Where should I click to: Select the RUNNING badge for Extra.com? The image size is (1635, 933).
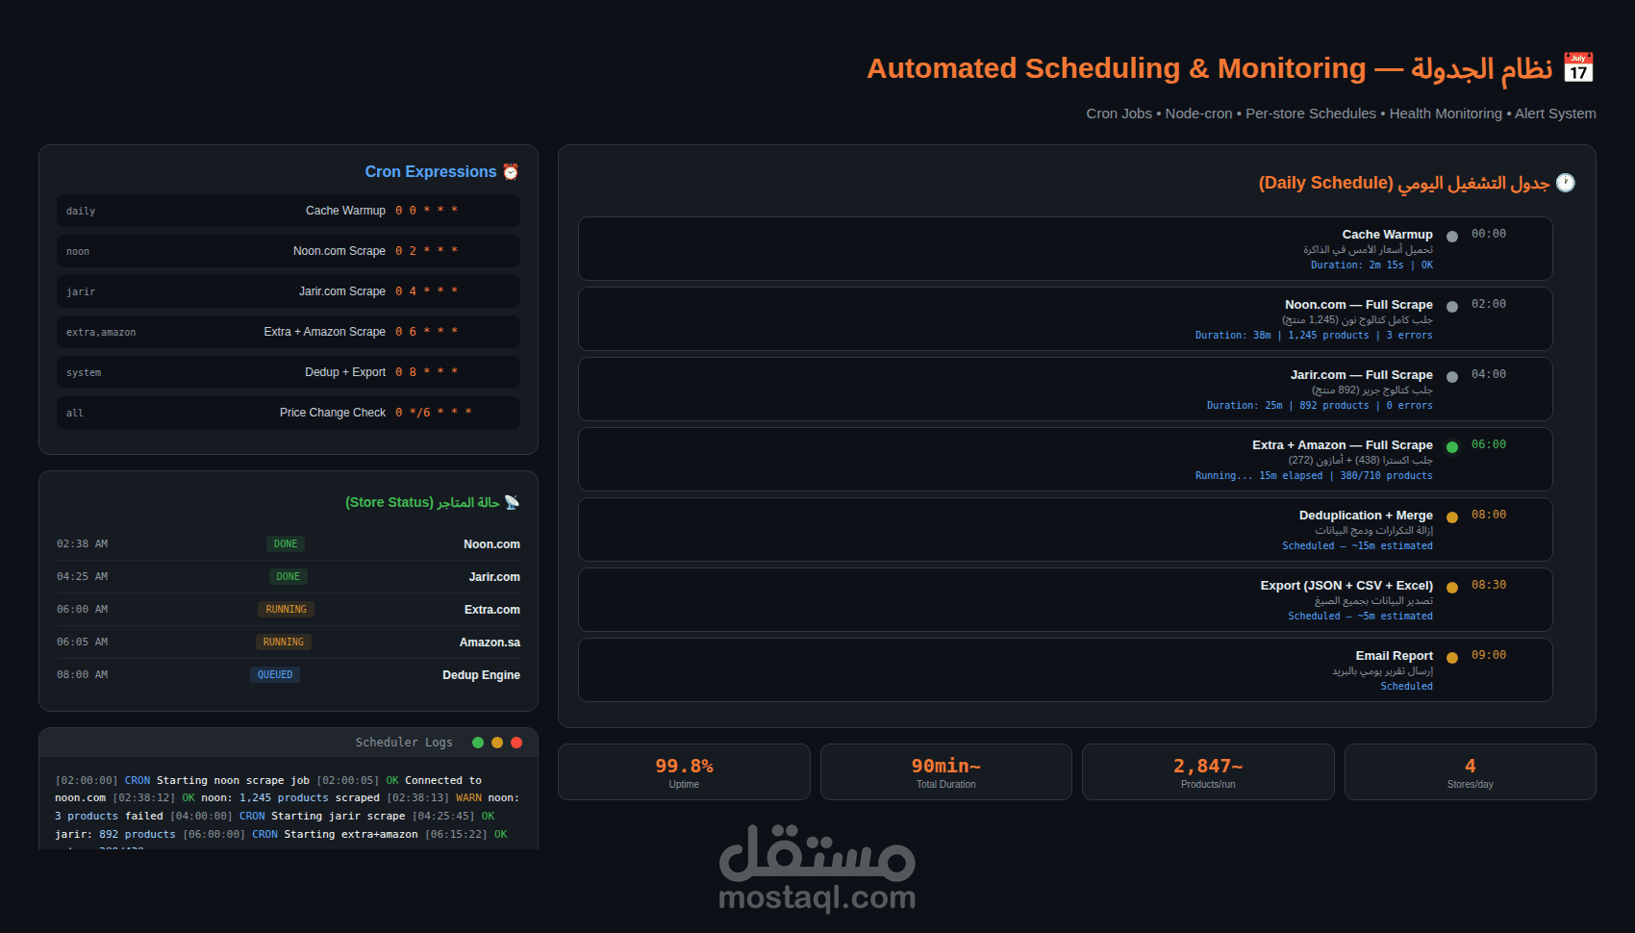(287, 610)
